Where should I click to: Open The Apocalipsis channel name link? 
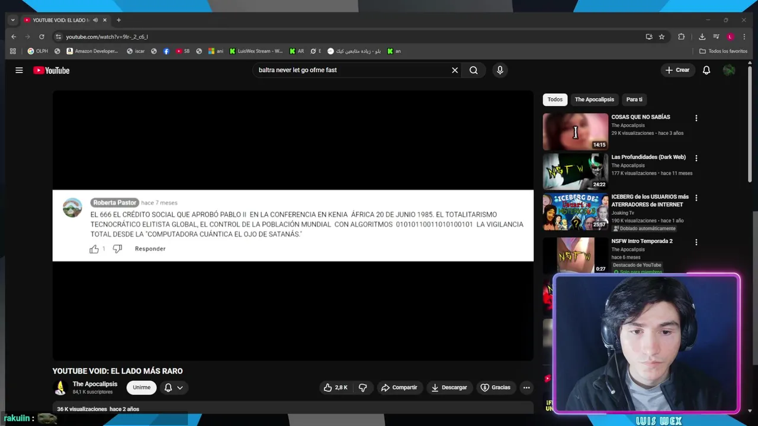[95, 384]
